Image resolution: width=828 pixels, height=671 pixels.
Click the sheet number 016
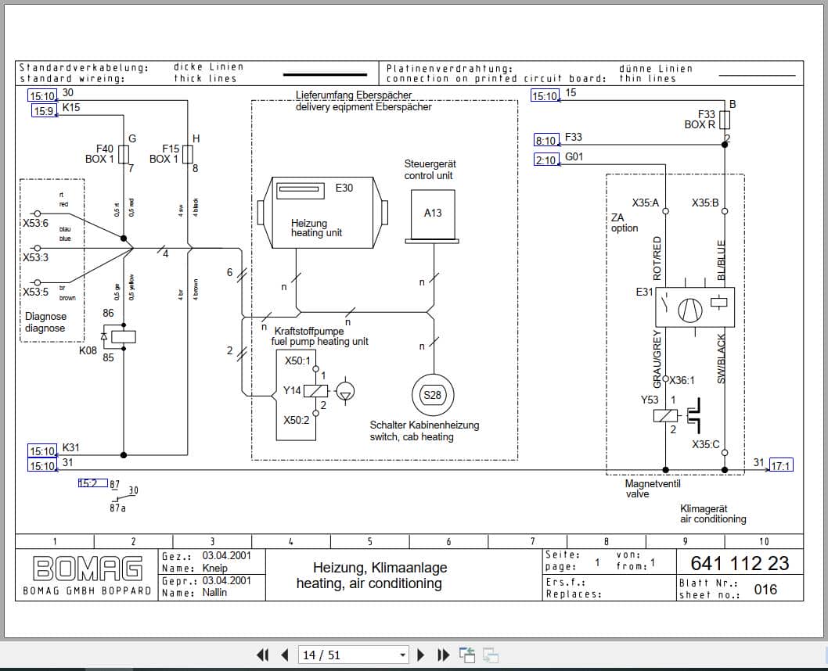(x=765, y=589)
